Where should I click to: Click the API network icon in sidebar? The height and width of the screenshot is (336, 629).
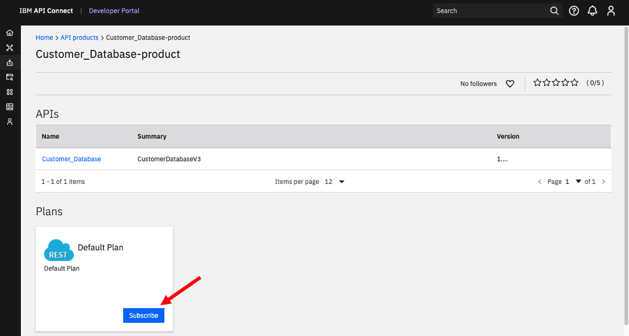click(x=10, y=48)
